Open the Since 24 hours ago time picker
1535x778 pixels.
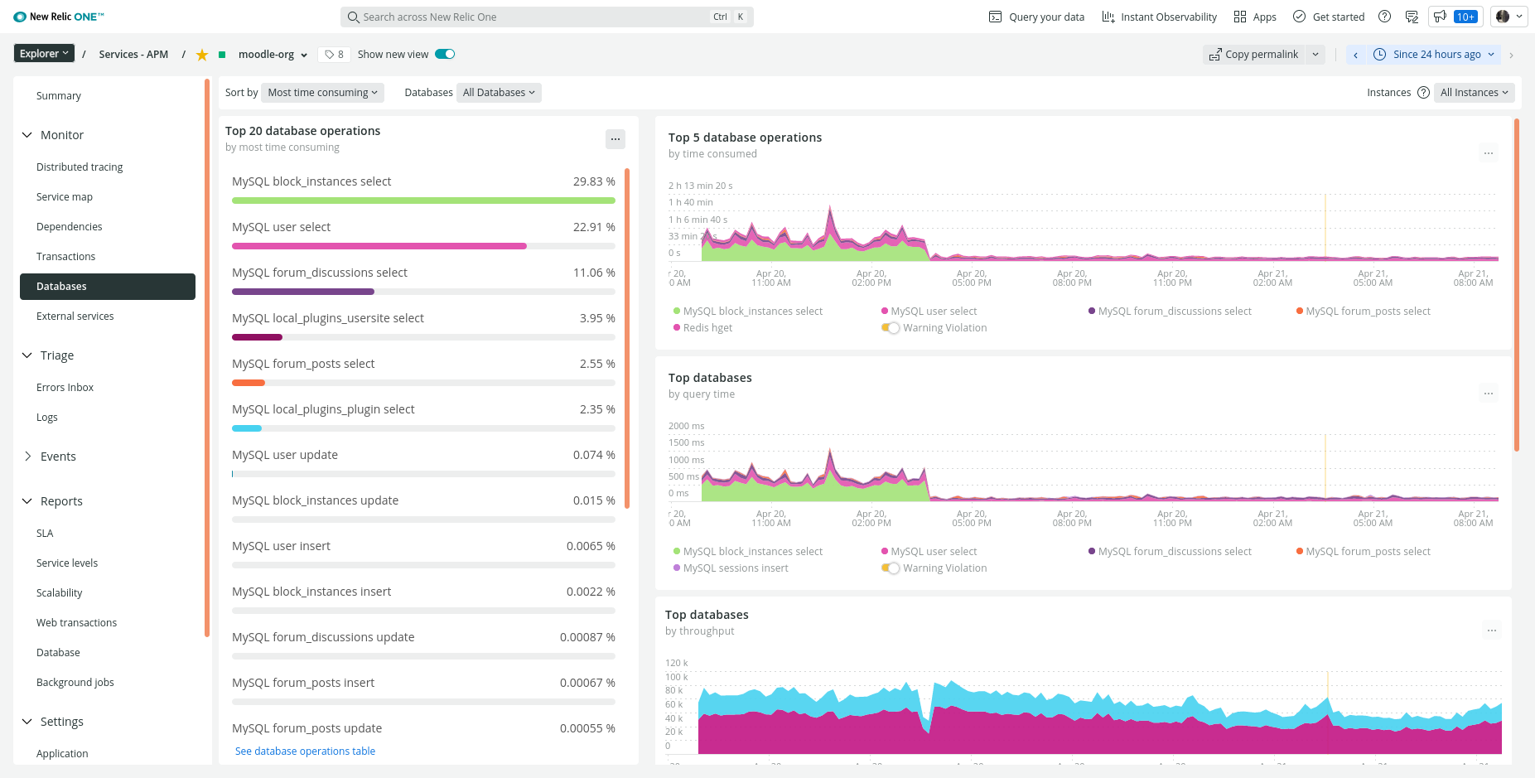pos(1434,55)
